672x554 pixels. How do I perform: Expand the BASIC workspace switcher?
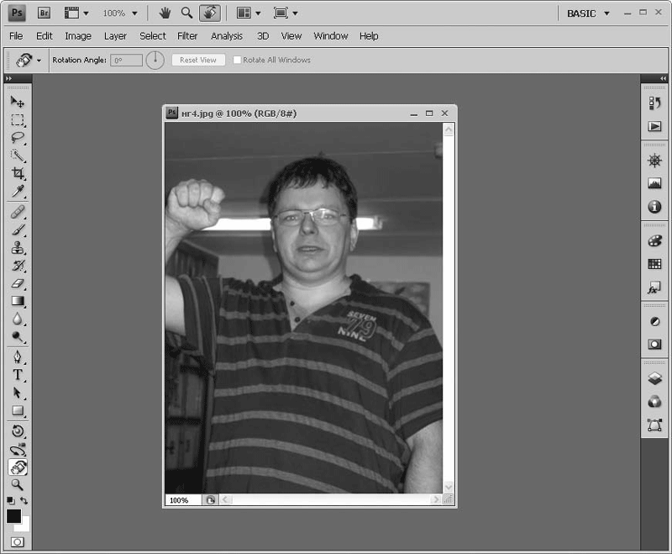click(588, 13)
